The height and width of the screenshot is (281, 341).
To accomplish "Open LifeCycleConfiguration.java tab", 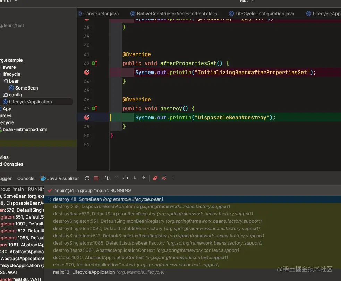I will tap(262, 14).
